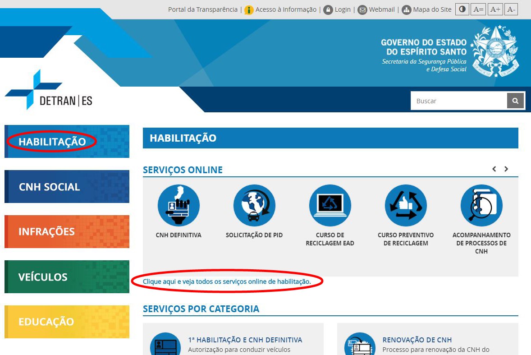The image size is (531, 355).
Task: Click the search magnifier button
Action: pyautogui.click(x=515, y=101)
